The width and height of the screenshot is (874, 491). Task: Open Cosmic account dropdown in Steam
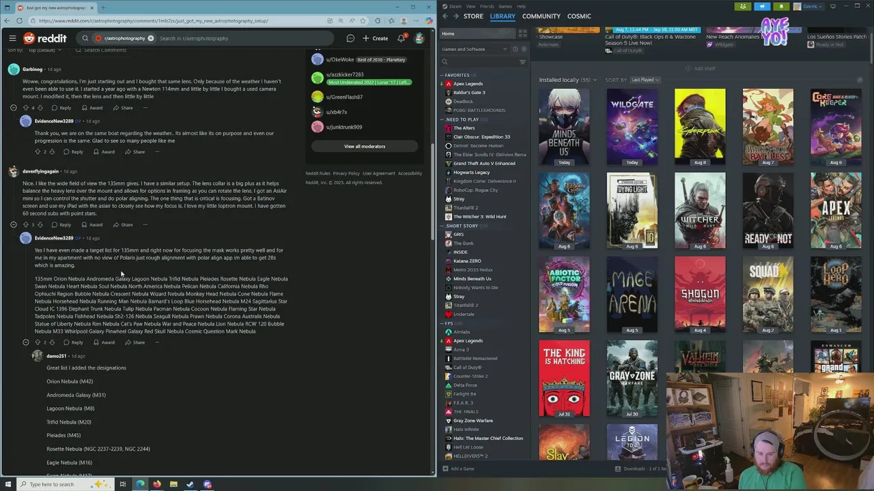click(x=807, y=6)
